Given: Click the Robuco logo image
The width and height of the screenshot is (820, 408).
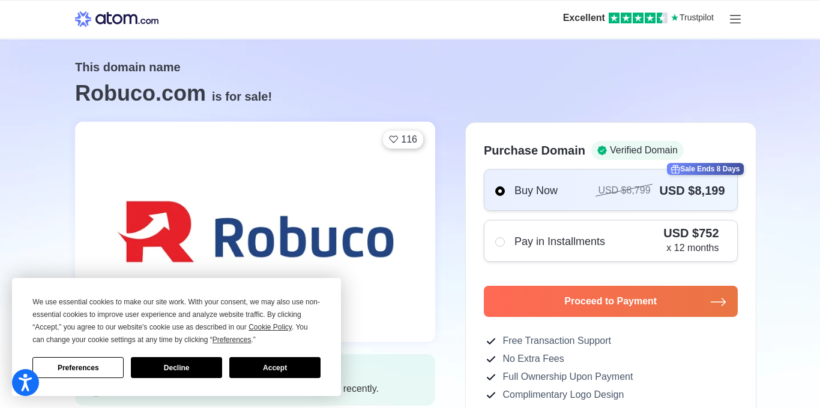Looking at the screenshot, I should coord(255,232).
